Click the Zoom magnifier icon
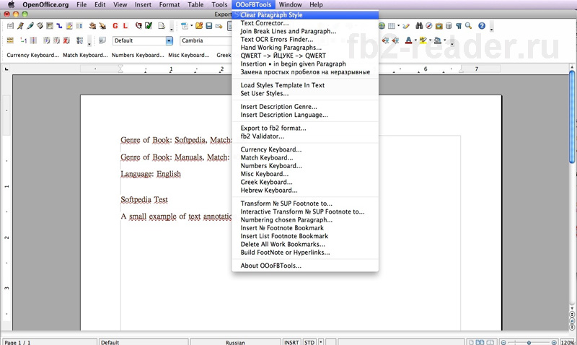Screen dimensions: 577x345 point(468,26)
